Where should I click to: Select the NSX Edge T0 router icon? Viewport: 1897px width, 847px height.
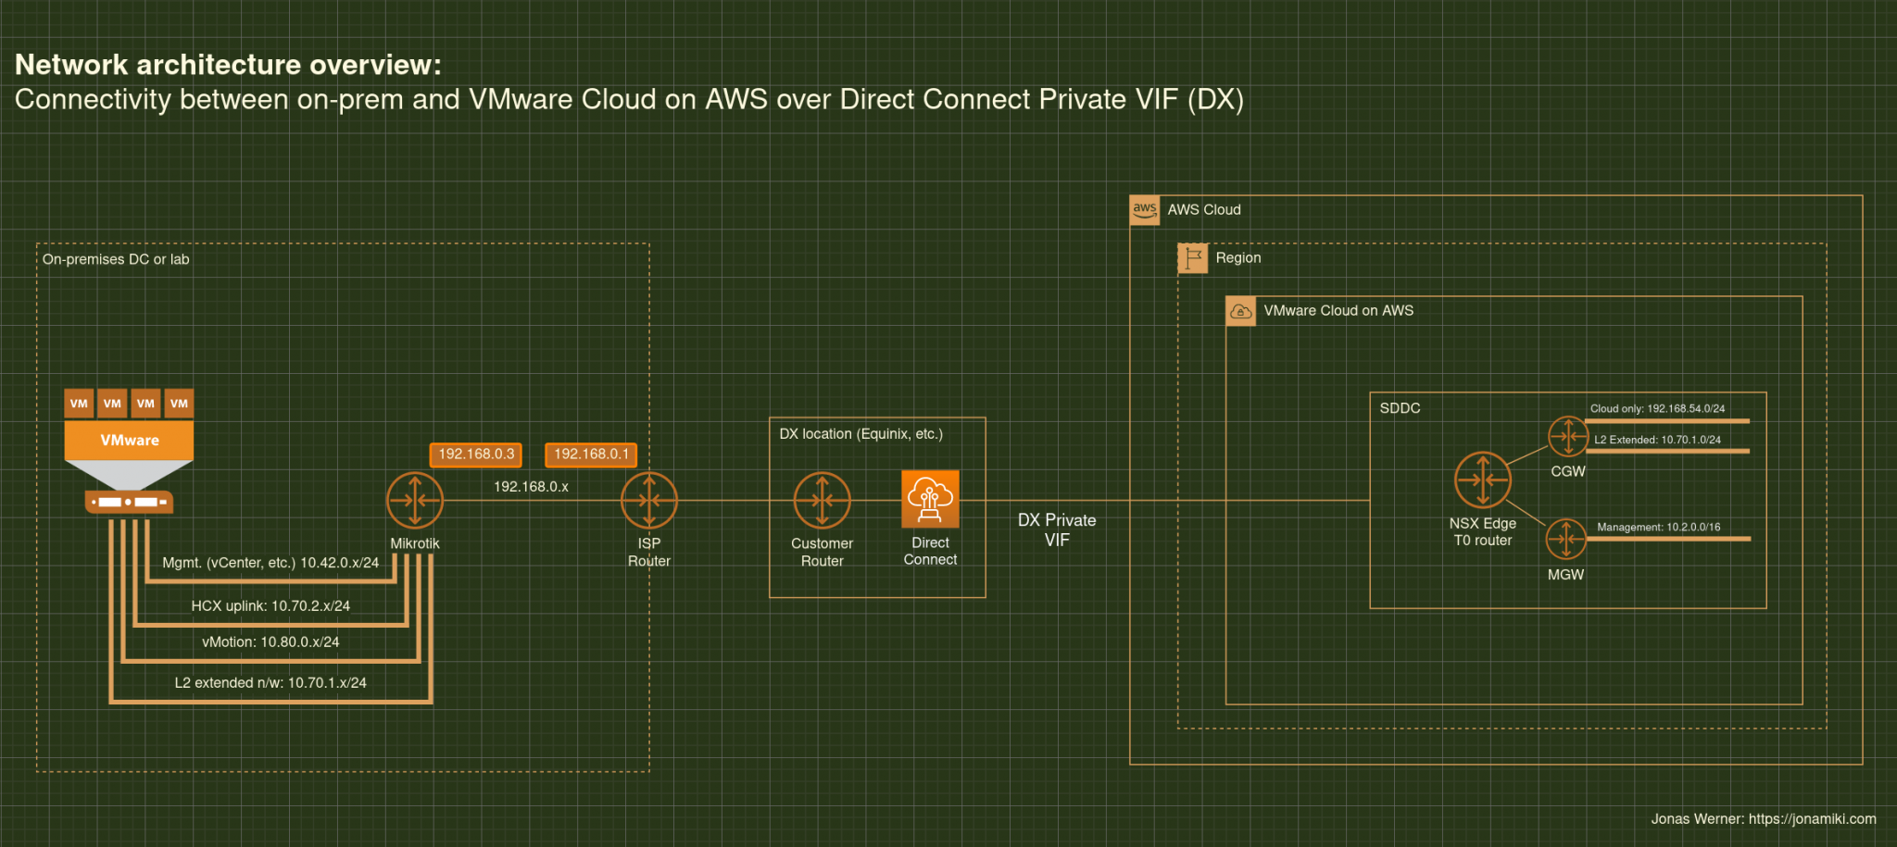[x=1482, y=480]
